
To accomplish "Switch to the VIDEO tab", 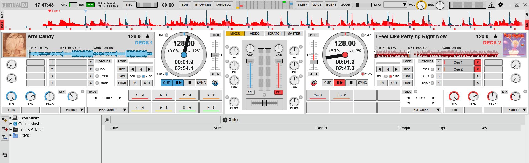I will pyautogui.click(x=255, y=33).
